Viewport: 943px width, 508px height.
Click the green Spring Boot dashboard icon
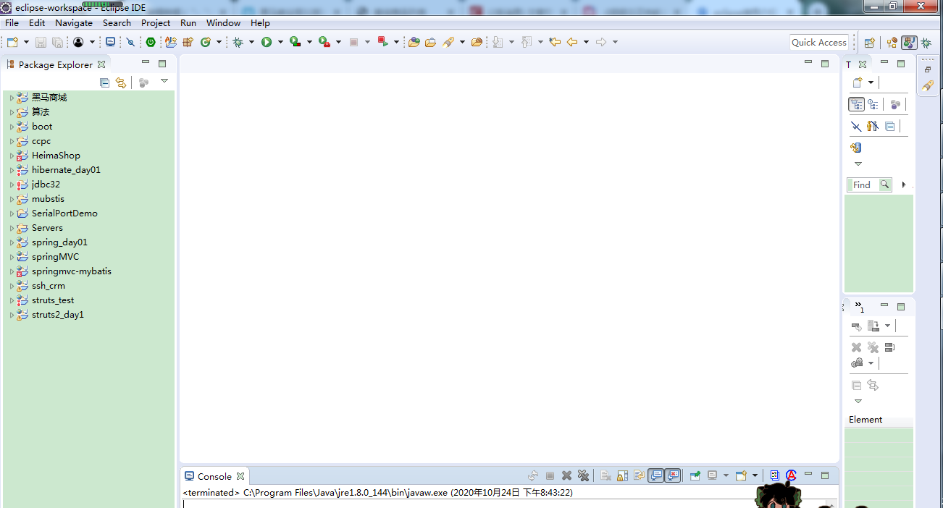151,42
